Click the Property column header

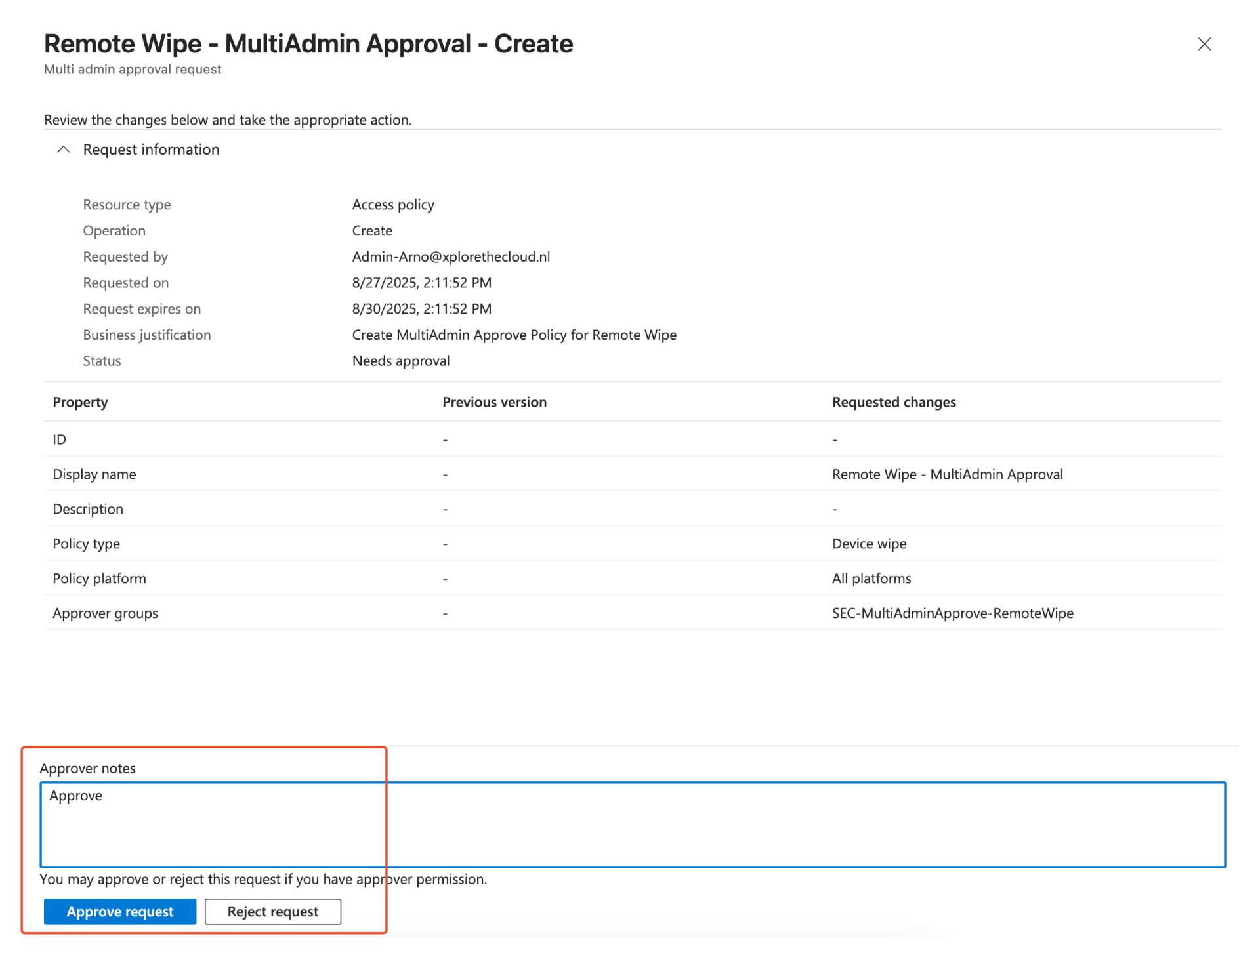[80, 402]
